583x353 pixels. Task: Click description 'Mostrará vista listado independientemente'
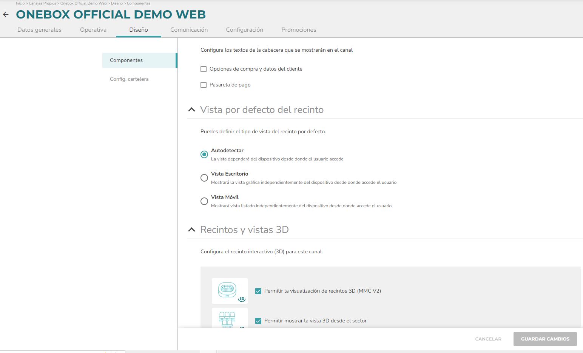[x=301, y=206]
